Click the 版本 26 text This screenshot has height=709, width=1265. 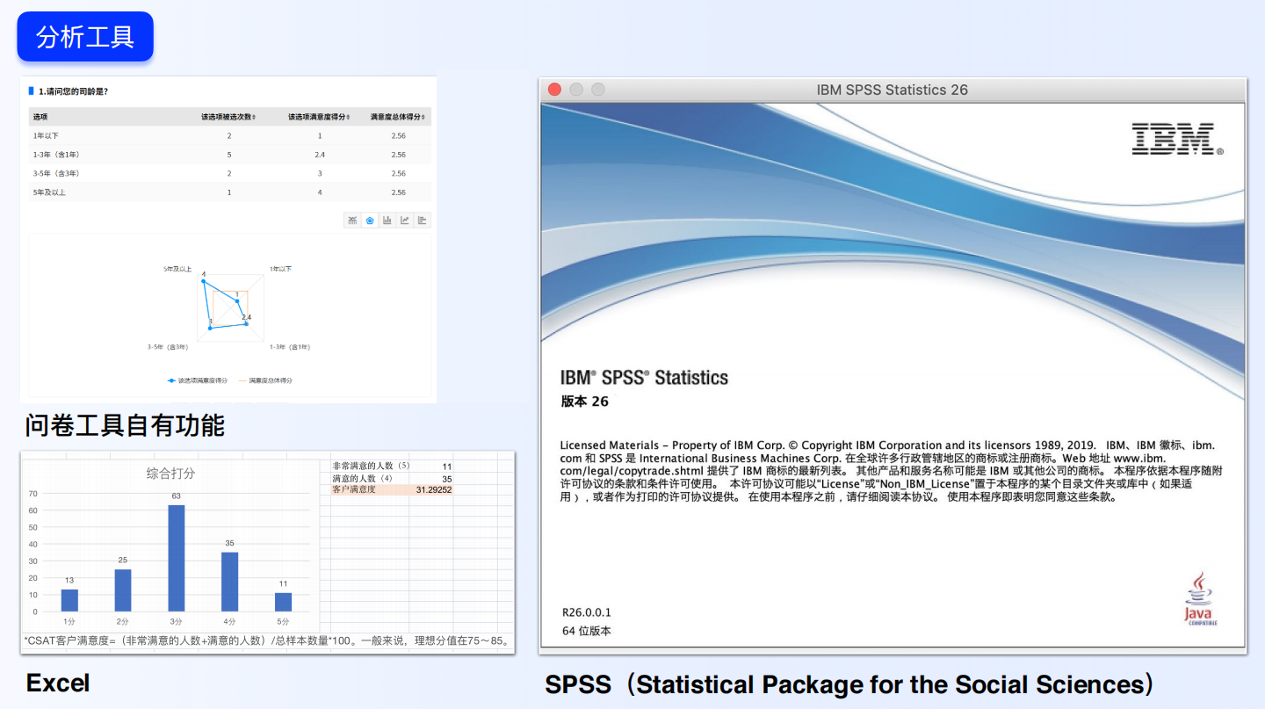(584, 402)
